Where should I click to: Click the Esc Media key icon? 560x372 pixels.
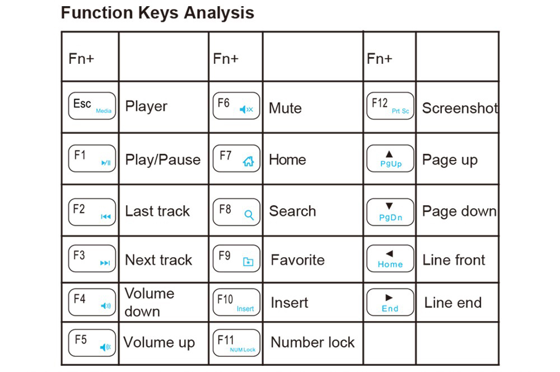(x=92, y=106)
